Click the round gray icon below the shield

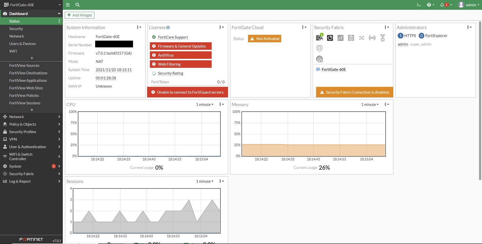[x=319, y=59]
